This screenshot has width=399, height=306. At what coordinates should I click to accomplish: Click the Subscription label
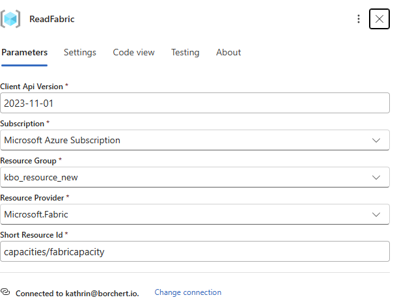pyautogui.click(x=25, y=124)
